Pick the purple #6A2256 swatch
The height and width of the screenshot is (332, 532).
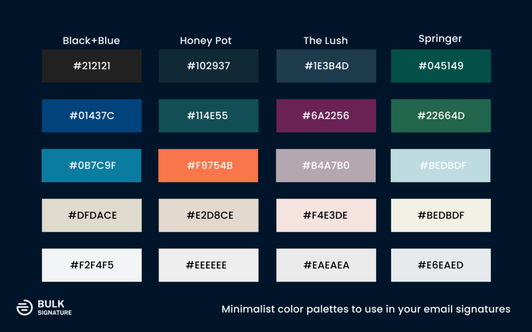click(326, 116)
